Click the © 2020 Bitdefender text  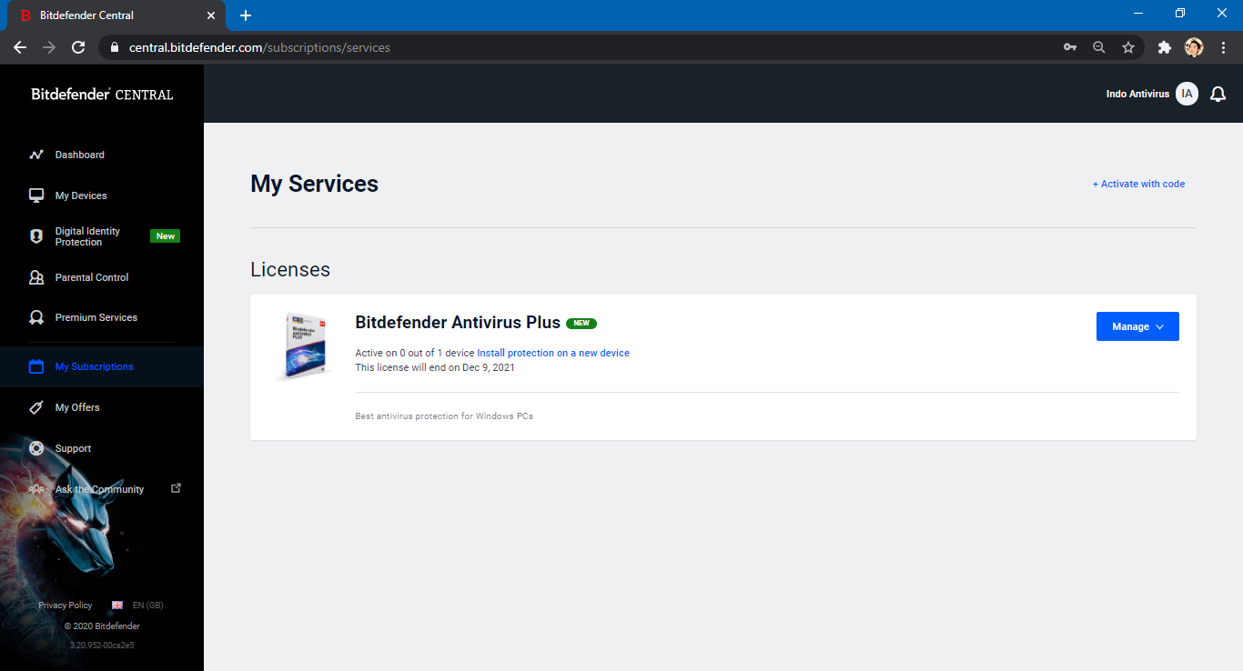[102, 626]
